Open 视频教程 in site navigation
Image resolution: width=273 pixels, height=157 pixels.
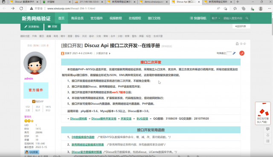tap(116, 18)
